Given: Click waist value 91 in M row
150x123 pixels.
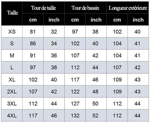Looking at the screenshot, I should [x=33, y=55].
